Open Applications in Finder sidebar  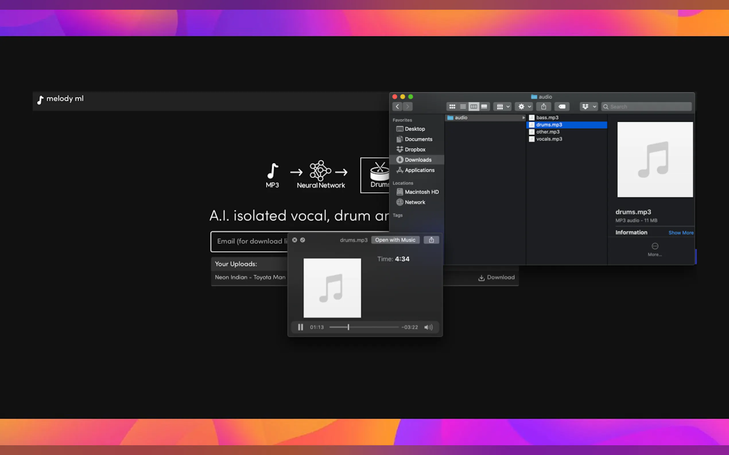(419, 170)
